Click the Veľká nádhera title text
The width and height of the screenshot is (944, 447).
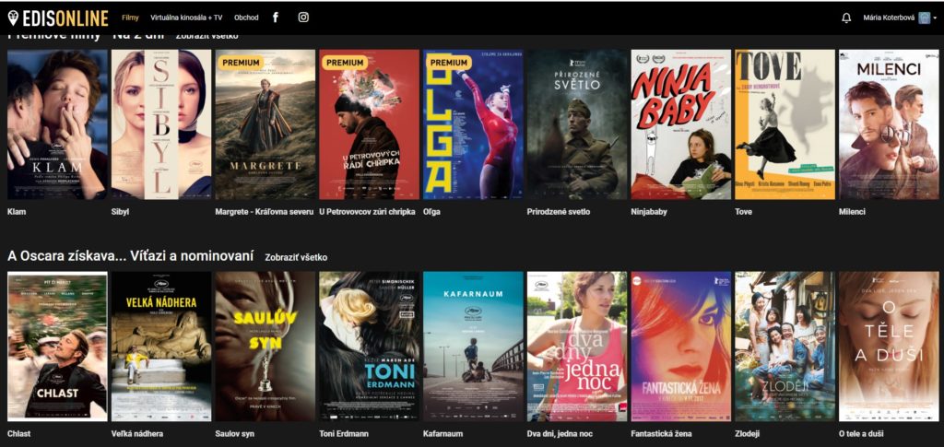point(137,434)
